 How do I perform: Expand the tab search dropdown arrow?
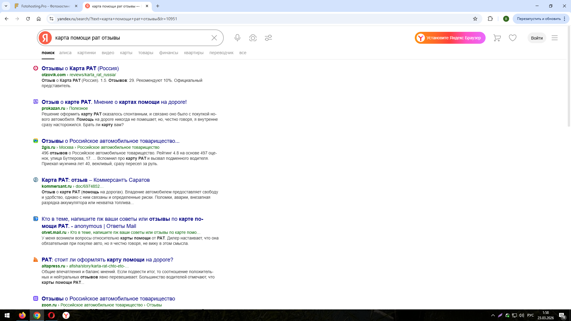(6, 6)
